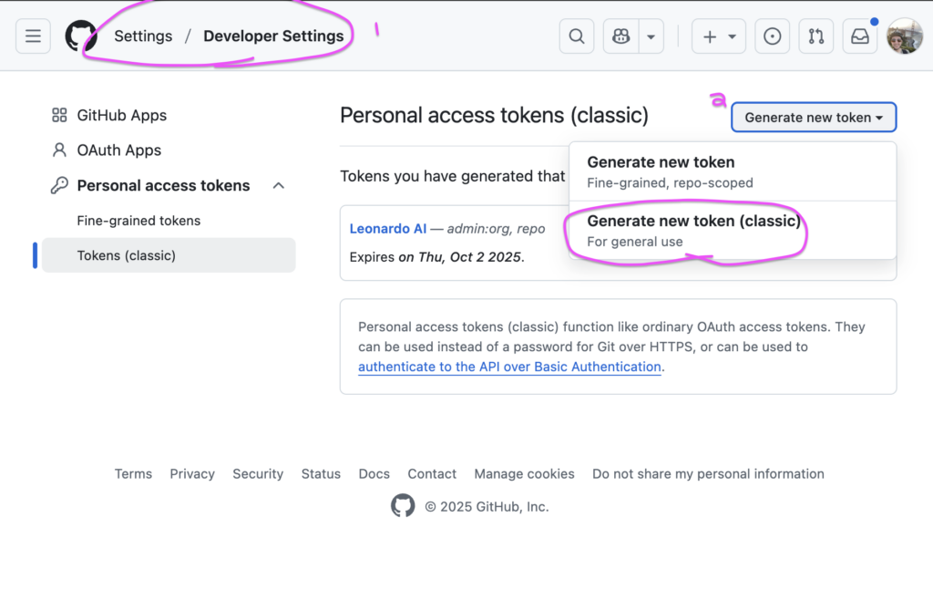
Task: Go to Settings breadcrumb
Action: point(143,36)
